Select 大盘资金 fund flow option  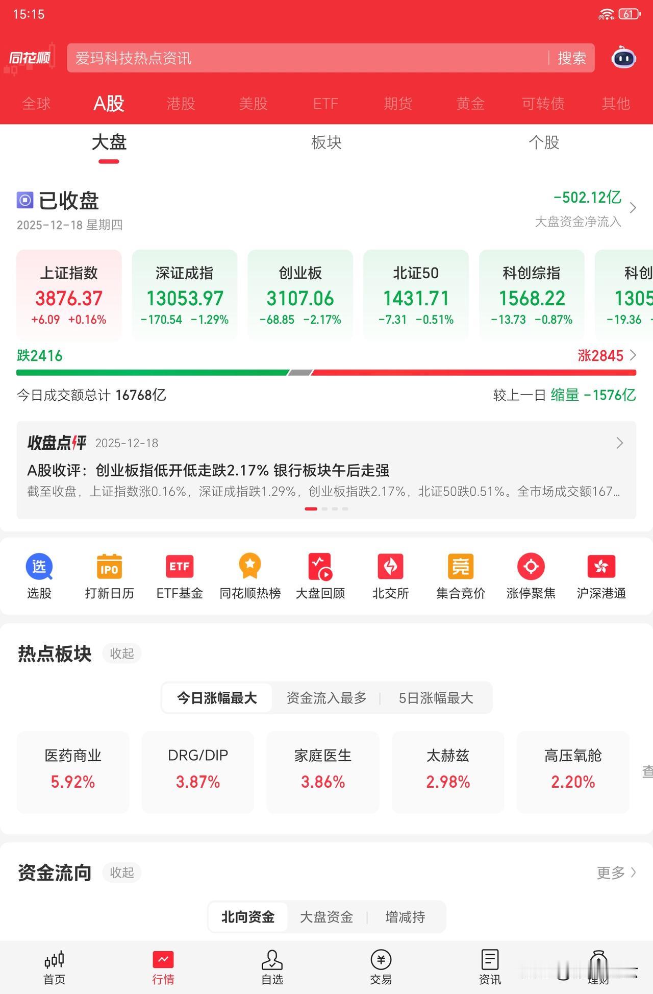tap(326, 917)
